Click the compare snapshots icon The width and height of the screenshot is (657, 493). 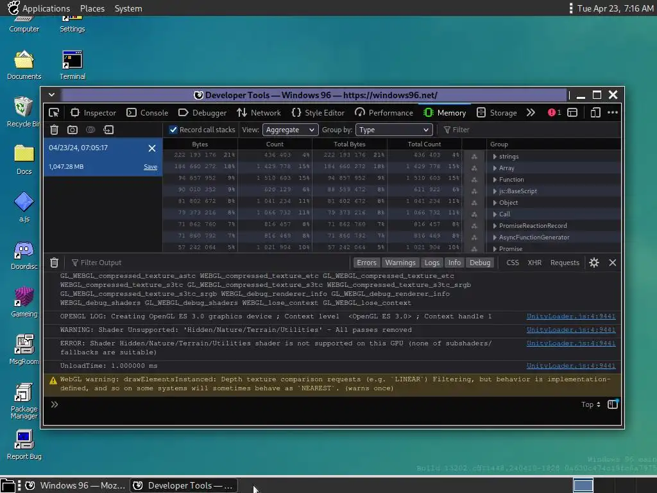90,130
